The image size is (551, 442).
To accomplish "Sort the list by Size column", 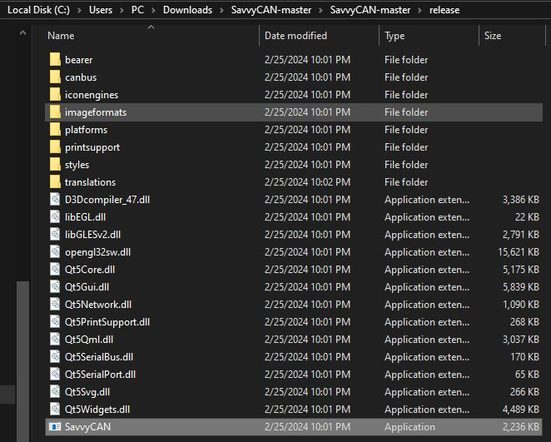I will [493, 36].
